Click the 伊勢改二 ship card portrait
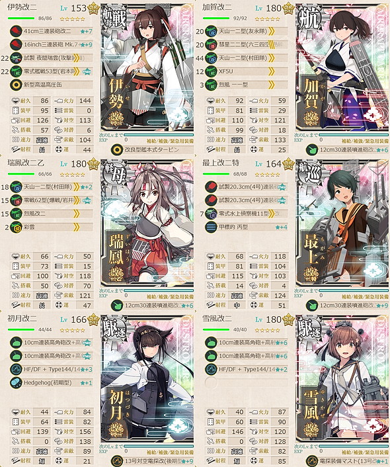Image resolution: width=390 pixels, height=467 pixels. (x=147, y=67)
